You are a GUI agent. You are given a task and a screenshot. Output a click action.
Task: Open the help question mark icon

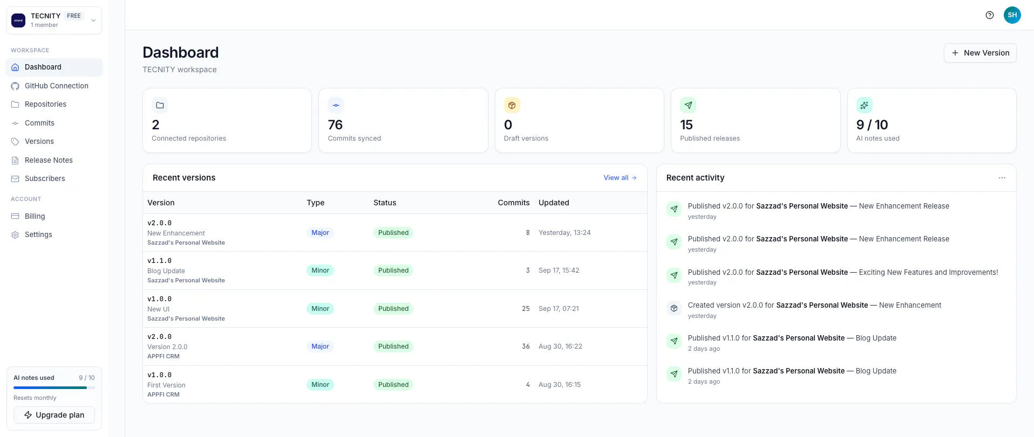click(x=989, y=15)
